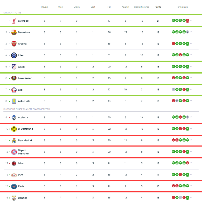
Task: Click the B. Dortmund BVB logo
Action: pos(14,129)
